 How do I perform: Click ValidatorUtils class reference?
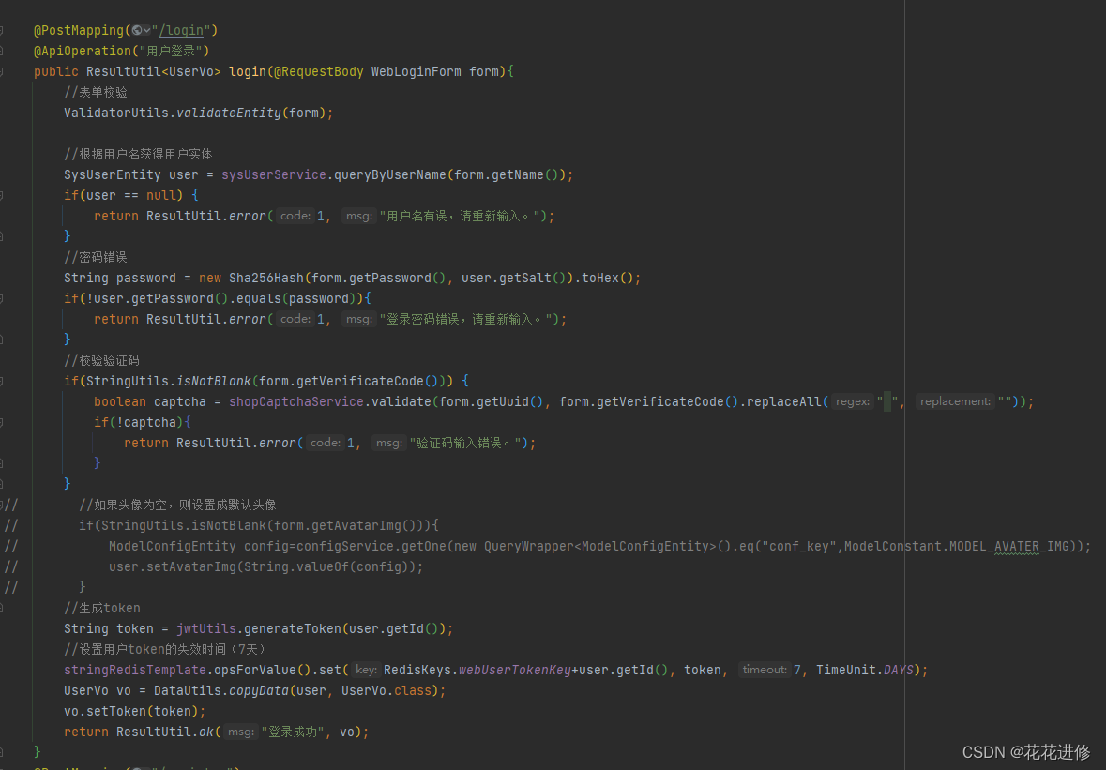click(x=116, y=113)
